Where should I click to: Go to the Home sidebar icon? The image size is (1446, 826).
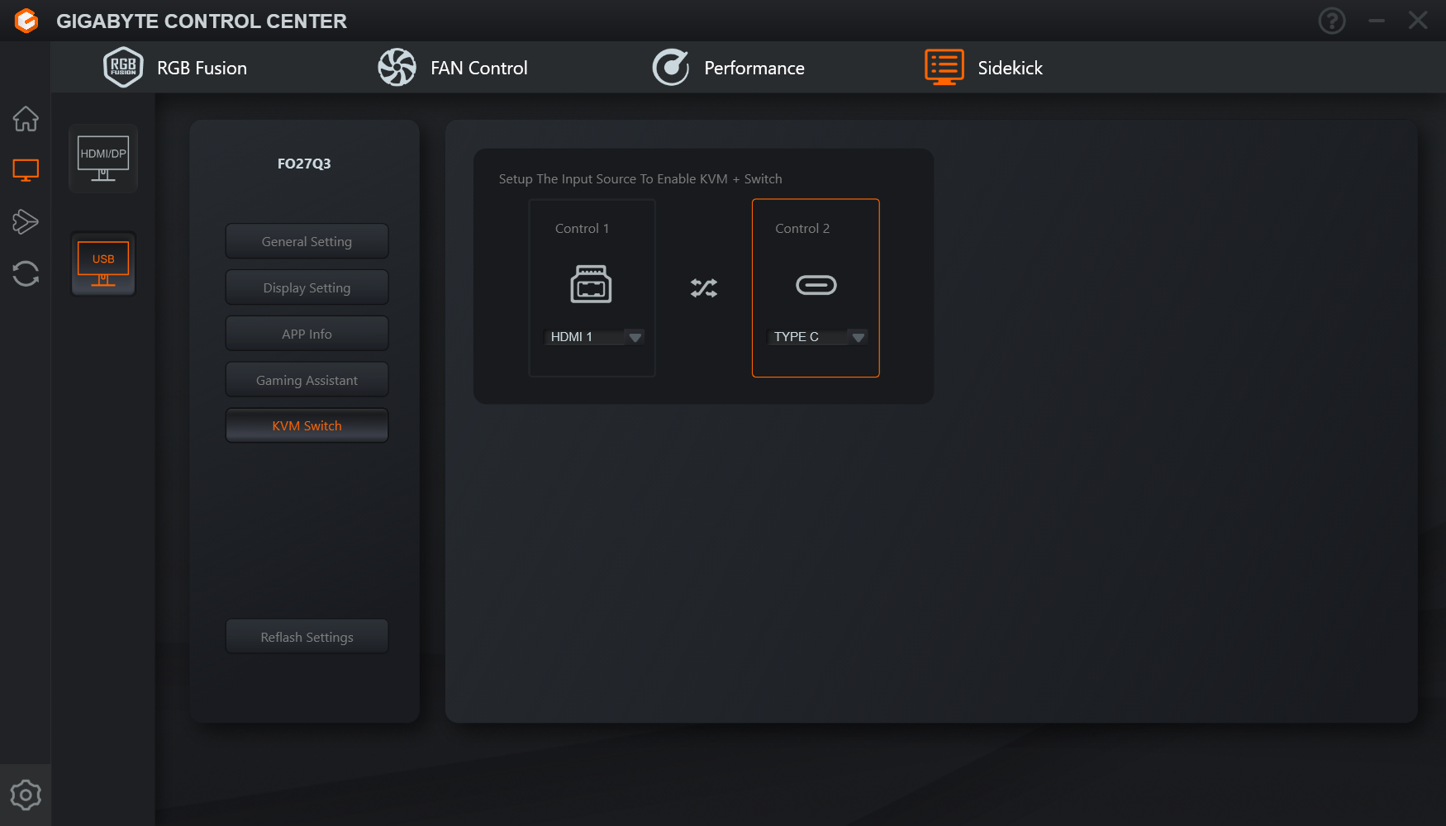point(26,119)
